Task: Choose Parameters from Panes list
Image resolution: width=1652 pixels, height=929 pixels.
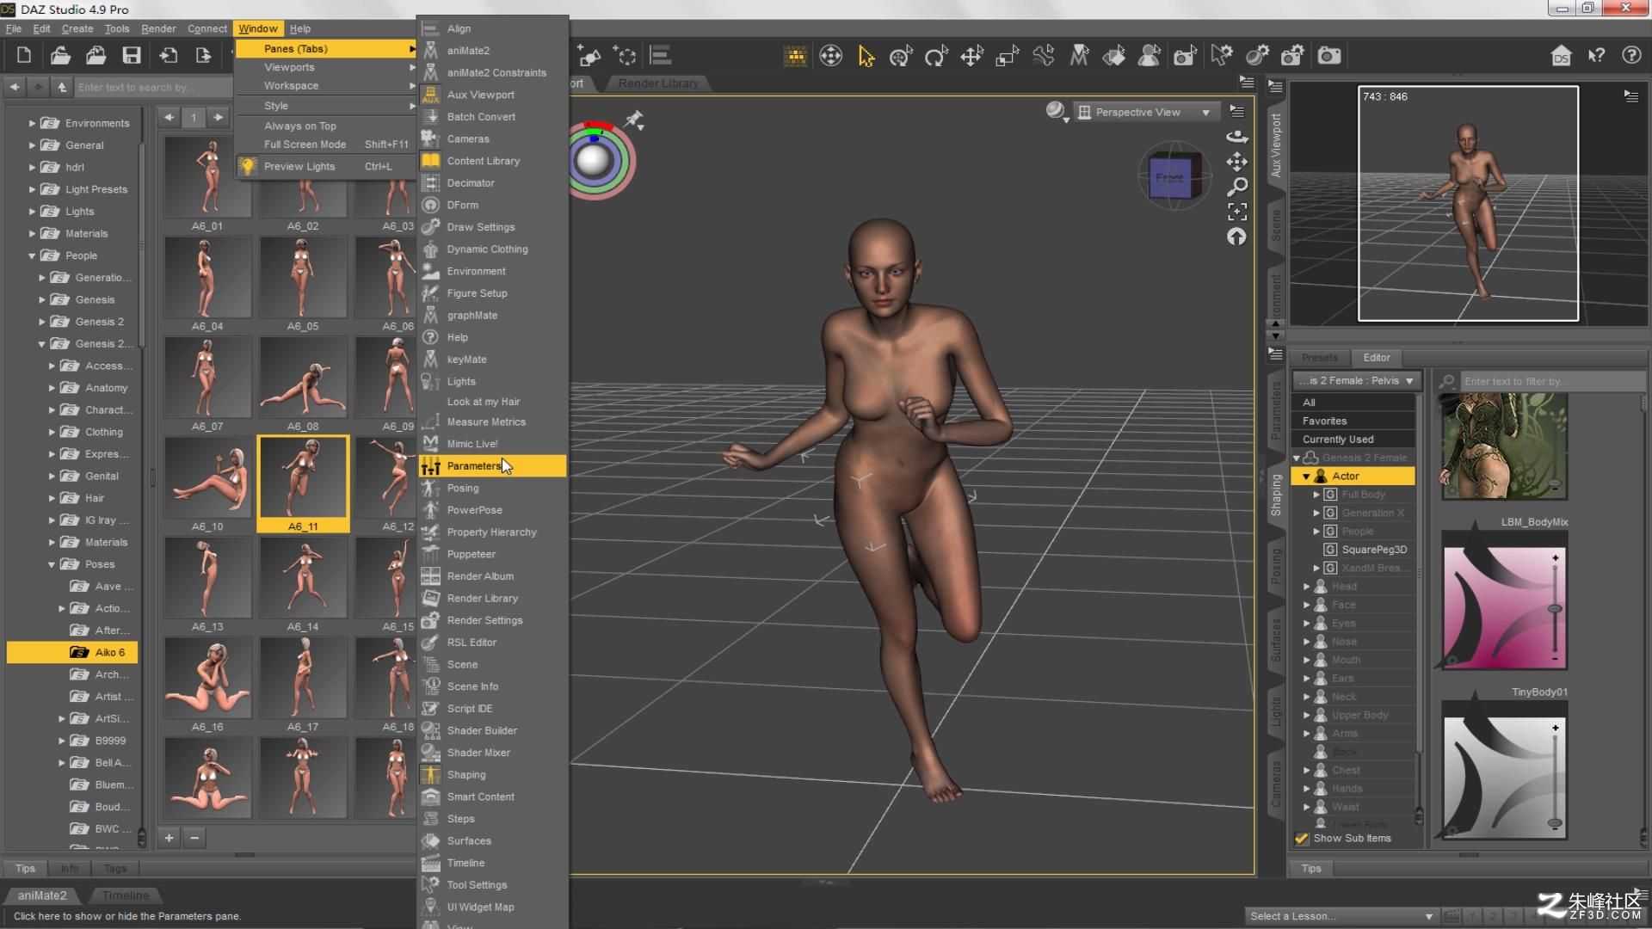Action: tap(492, 466)
